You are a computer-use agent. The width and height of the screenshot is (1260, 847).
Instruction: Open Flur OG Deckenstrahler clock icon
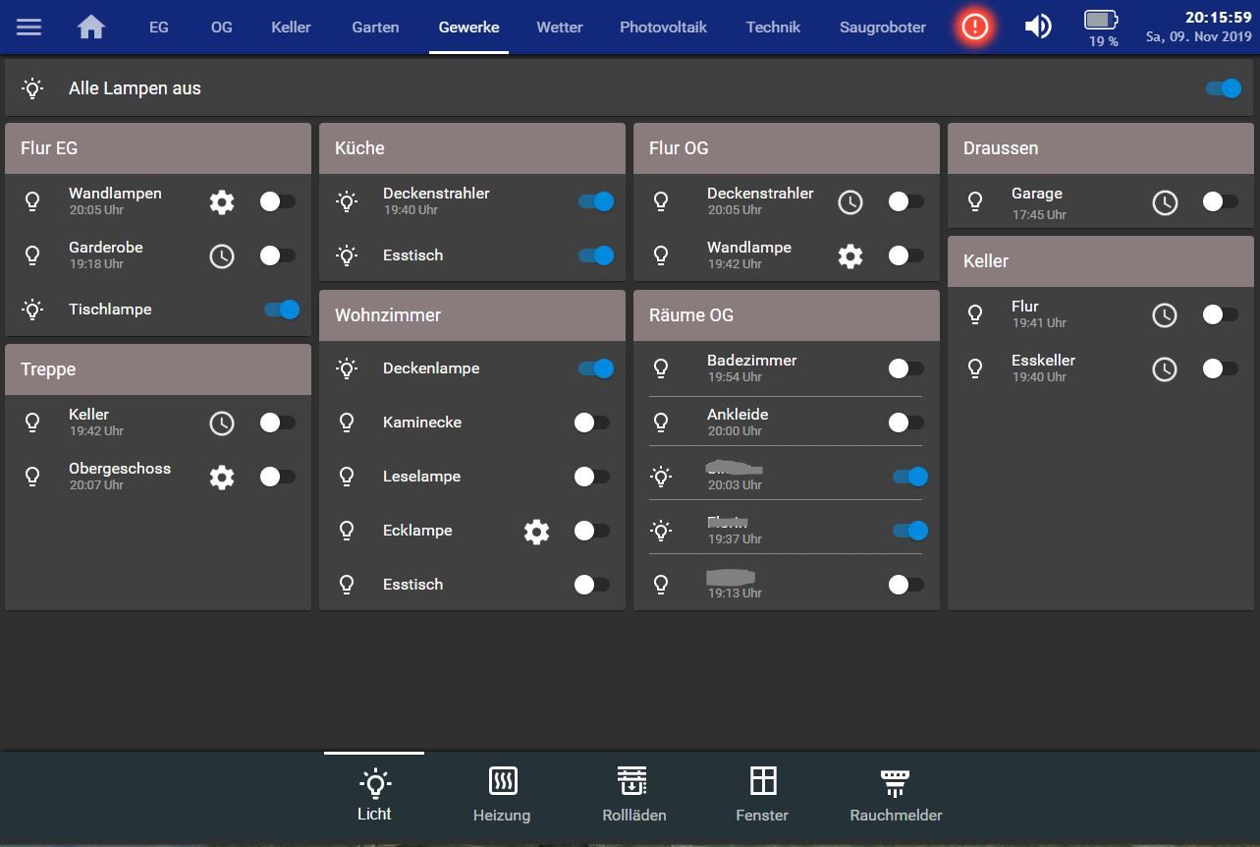tap(850, 202)
